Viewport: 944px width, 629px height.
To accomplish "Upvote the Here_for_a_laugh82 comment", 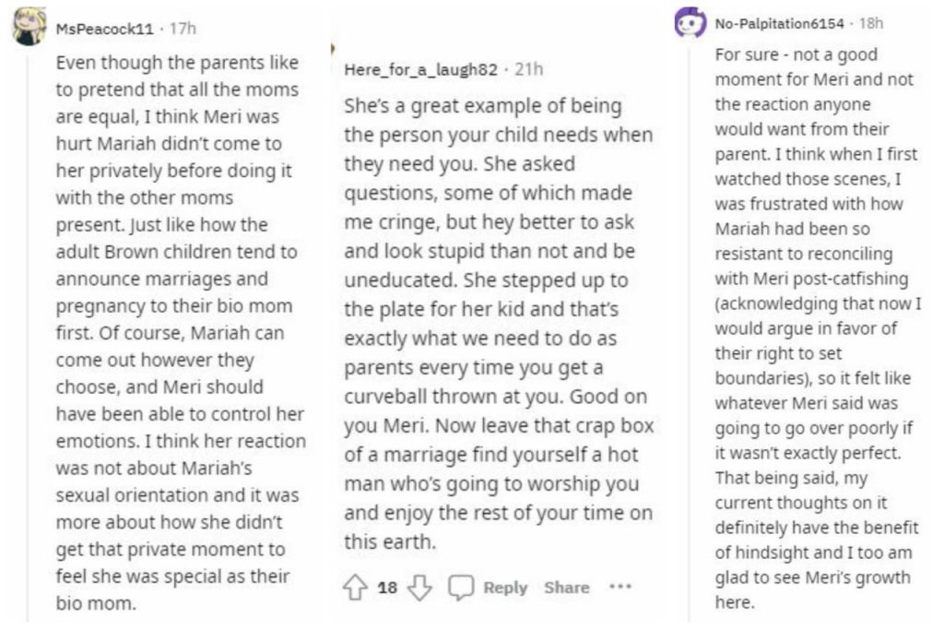I will click(356, 587).
